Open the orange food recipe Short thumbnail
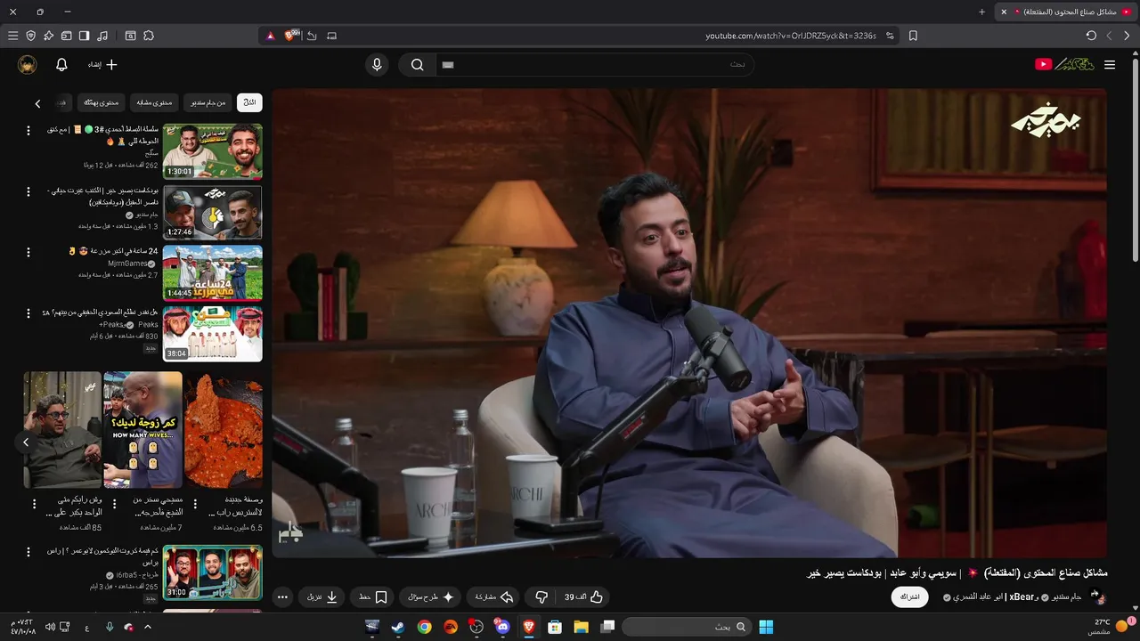The height and width of the screenshot is (641, 1140). [223, 430]
